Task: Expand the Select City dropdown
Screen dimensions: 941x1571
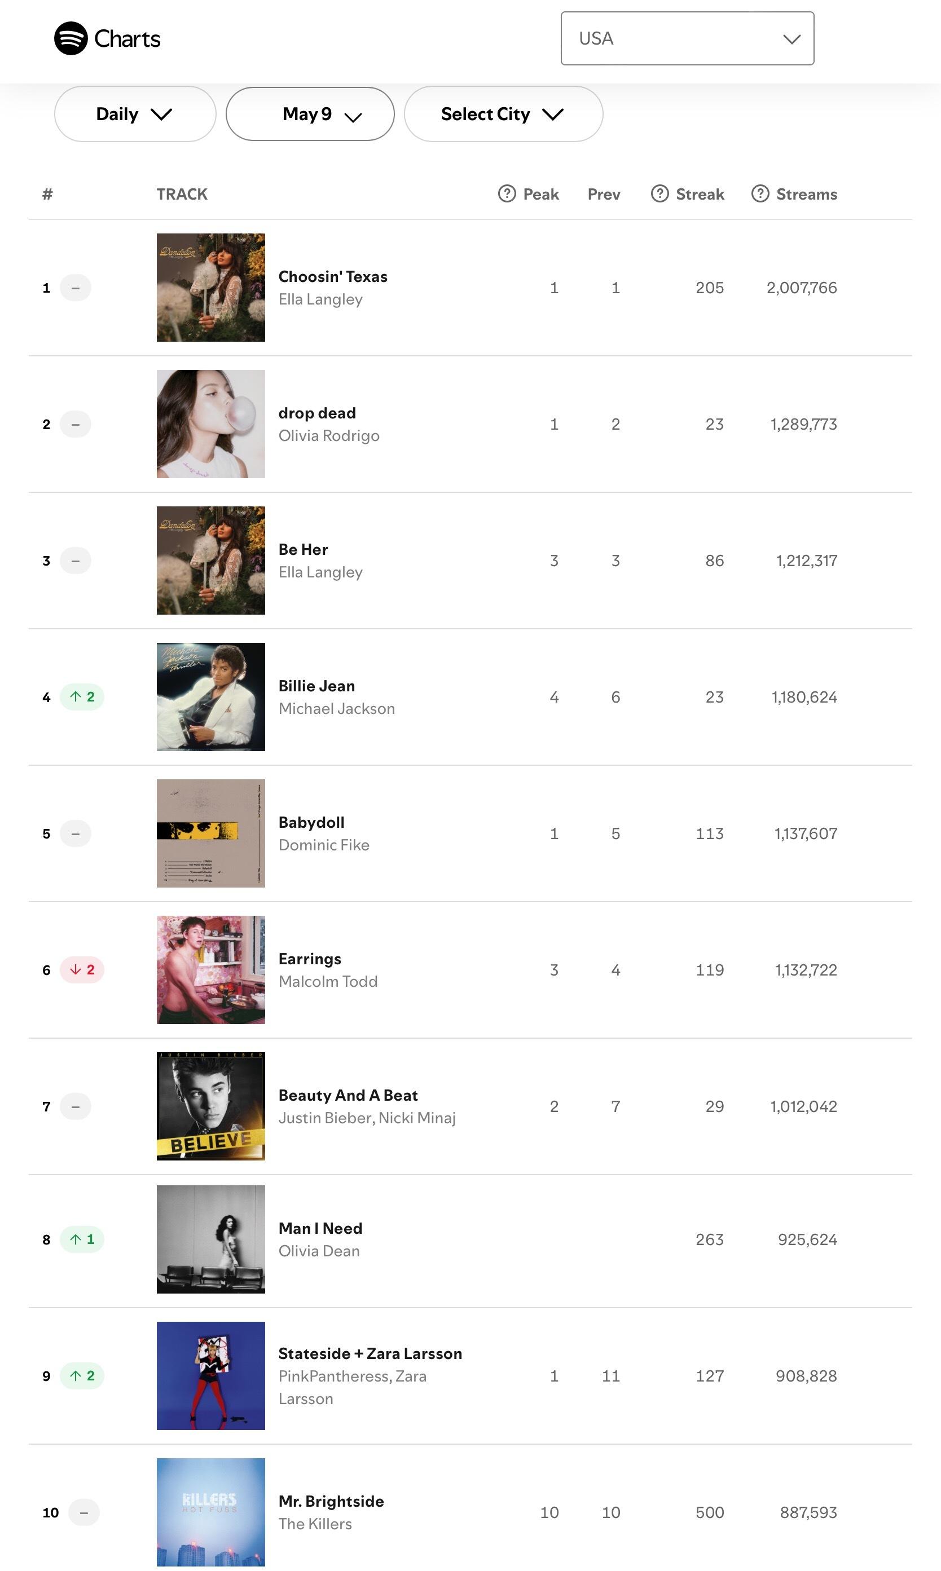Action: pos(503,114)
